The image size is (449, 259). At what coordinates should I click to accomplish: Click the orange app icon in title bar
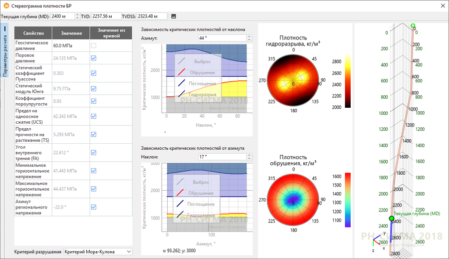[x=6, y=5]
